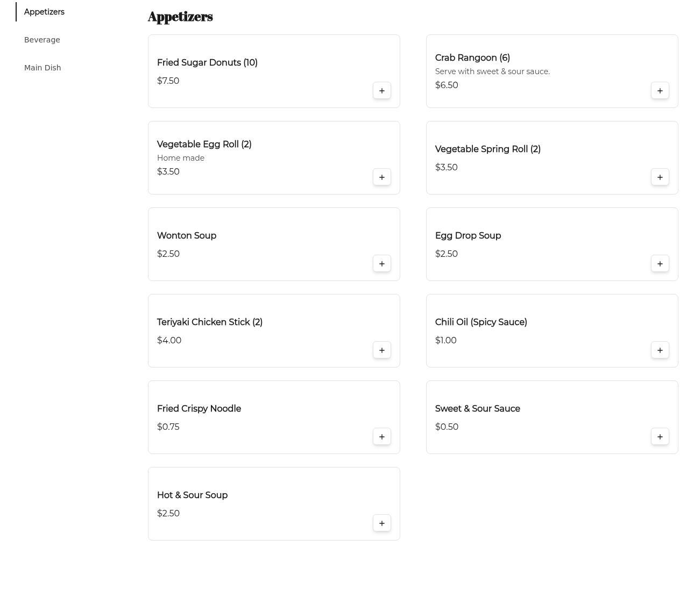Screen dimensions: 694x612
Task: Add Sweet & Sour Sauce to order
Action: click(660, 437)
